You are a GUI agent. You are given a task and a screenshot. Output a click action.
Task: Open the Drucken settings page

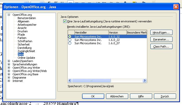(23, 31)
